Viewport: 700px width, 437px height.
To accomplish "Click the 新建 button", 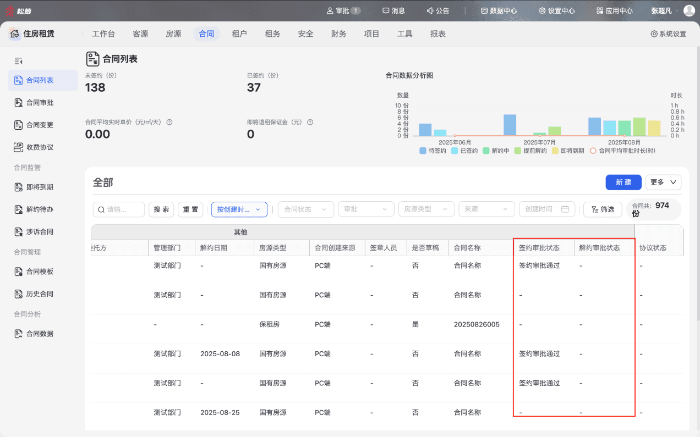I will pos(624,182).
